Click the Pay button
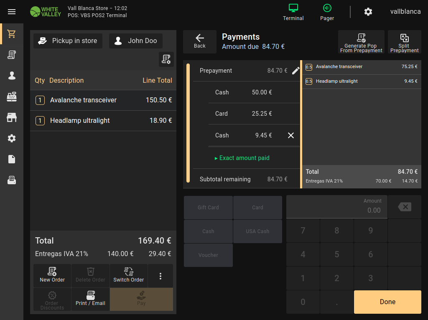 click(x=141, y=300)
